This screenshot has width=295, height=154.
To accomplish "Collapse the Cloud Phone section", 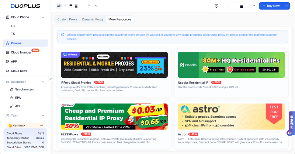I will 43,17.
